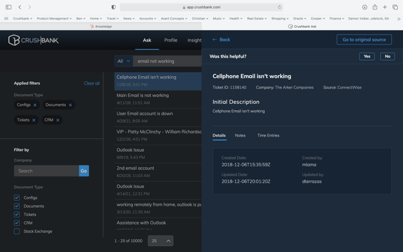The width and height of the screenshot is (403, 252).
Task: Switch to the Notes tab
Action: (240, 135)
